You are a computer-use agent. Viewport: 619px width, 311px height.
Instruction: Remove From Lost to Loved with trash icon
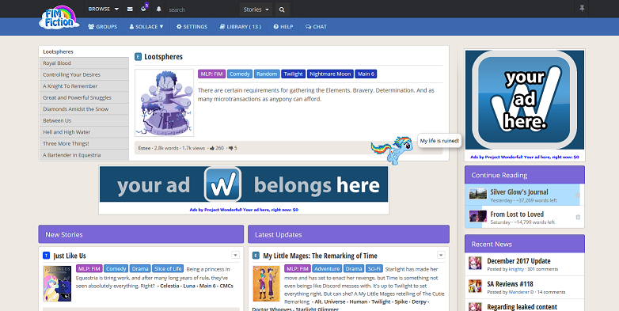[578, 217]
